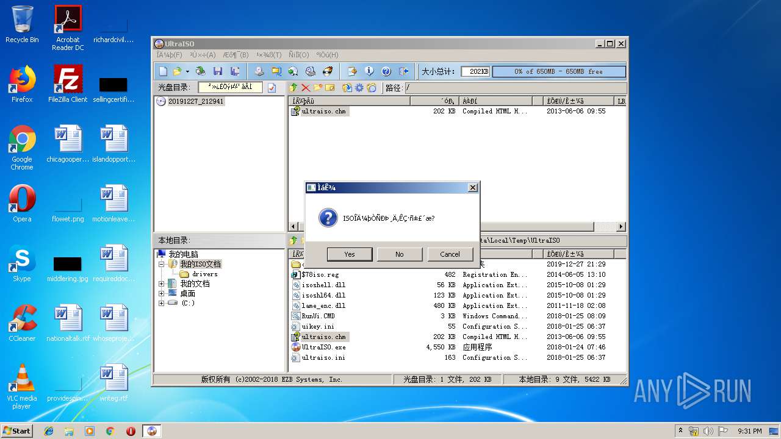781x439 pixels.
Task: Click the Help question mark toolbar icon
Action: coord(386,71)
